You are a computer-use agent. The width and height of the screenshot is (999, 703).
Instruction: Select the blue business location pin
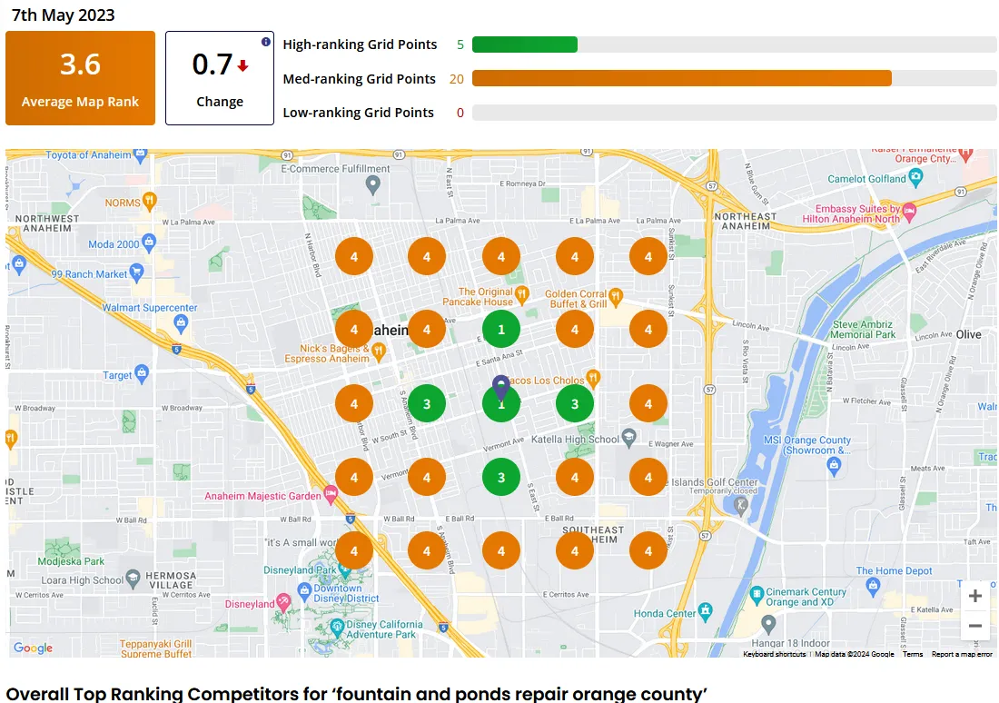[x=501, y=388]
